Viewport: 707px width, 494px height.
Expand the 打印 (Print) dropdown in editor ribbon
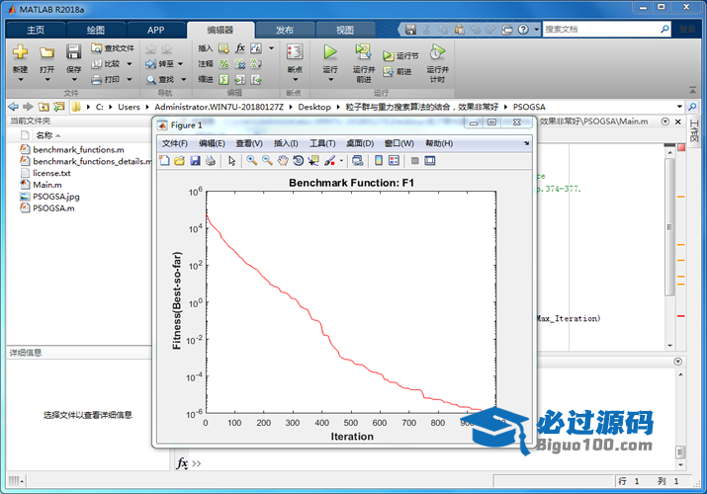(128, 79)
